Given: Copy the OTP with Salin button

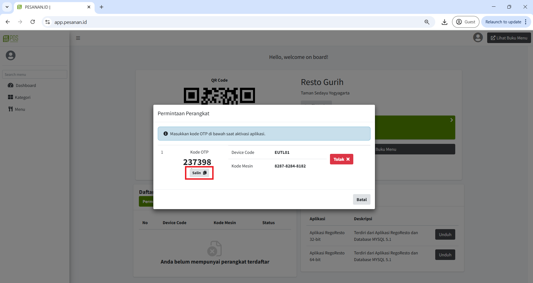Looking at the screenshot, I should [x=199, y=173].
